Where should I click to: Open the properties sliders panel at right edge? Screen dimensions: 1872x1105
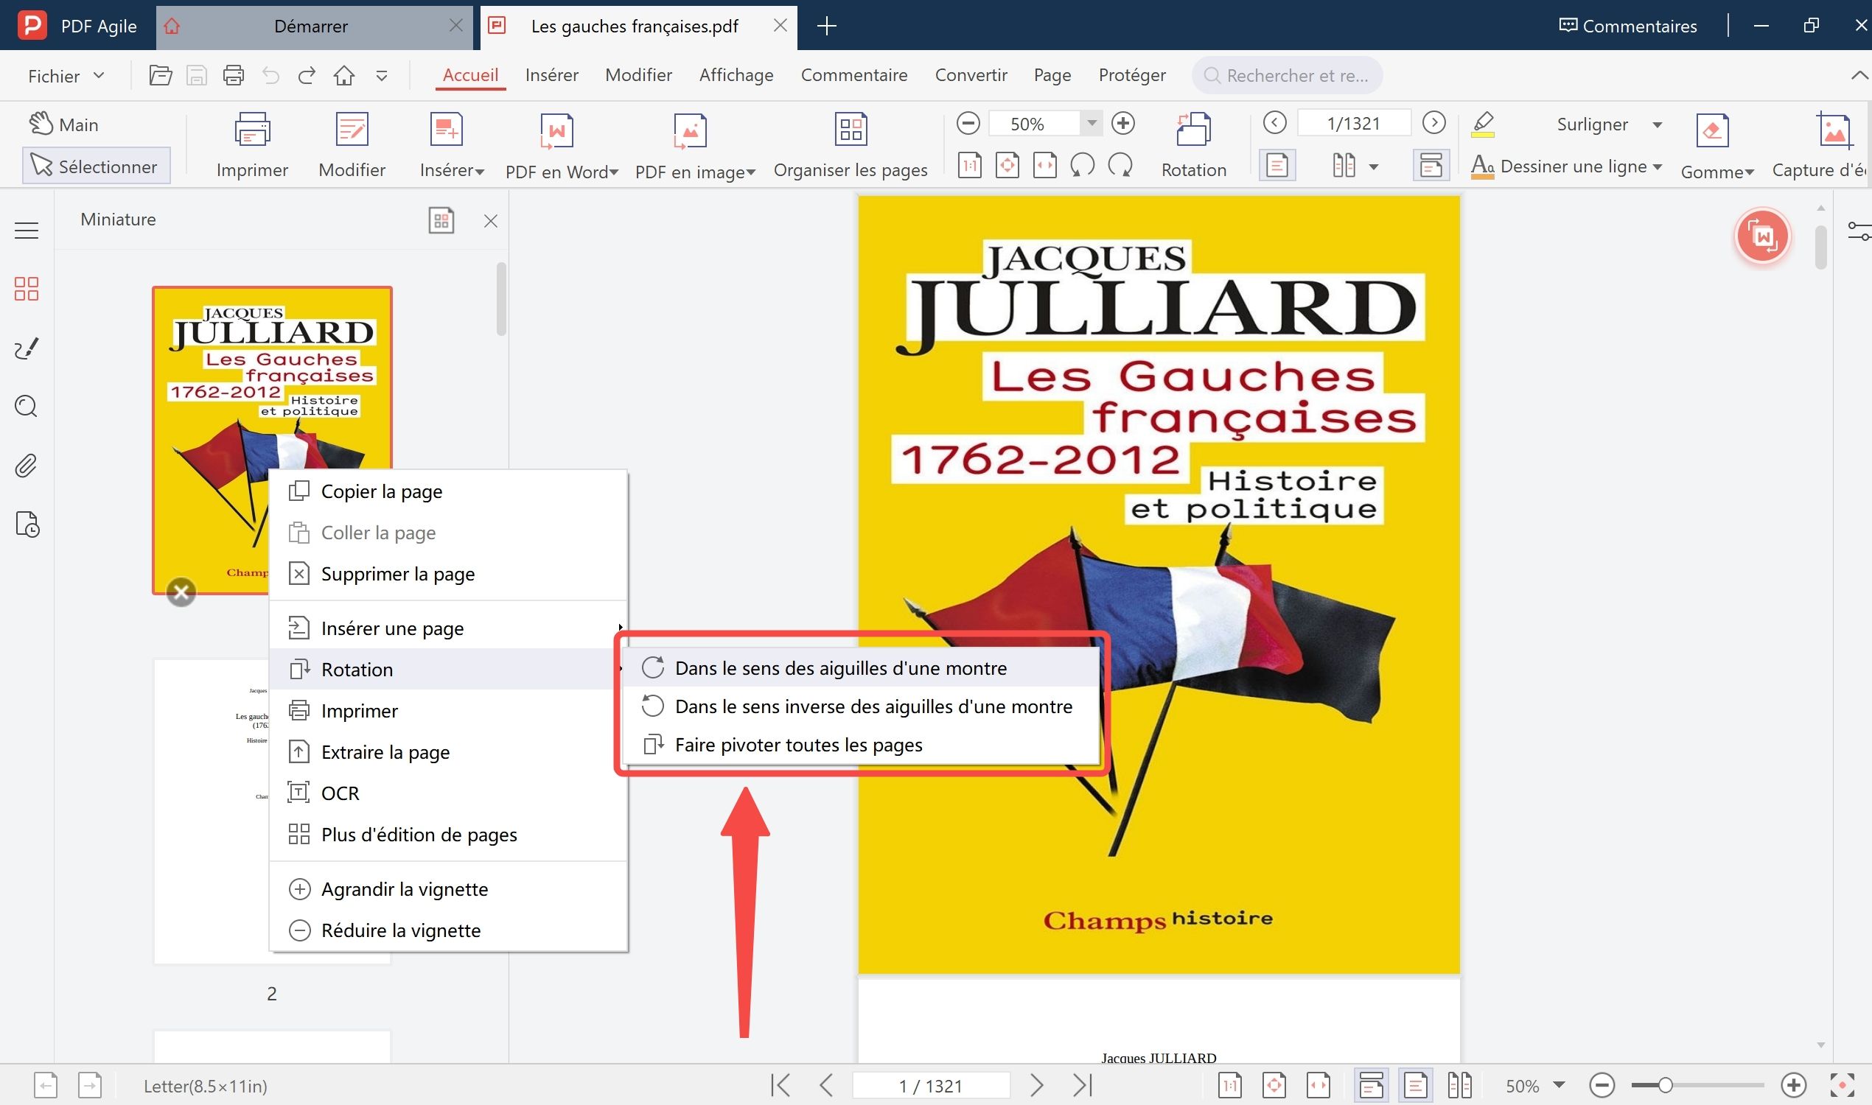click(x=1859, y=231)
